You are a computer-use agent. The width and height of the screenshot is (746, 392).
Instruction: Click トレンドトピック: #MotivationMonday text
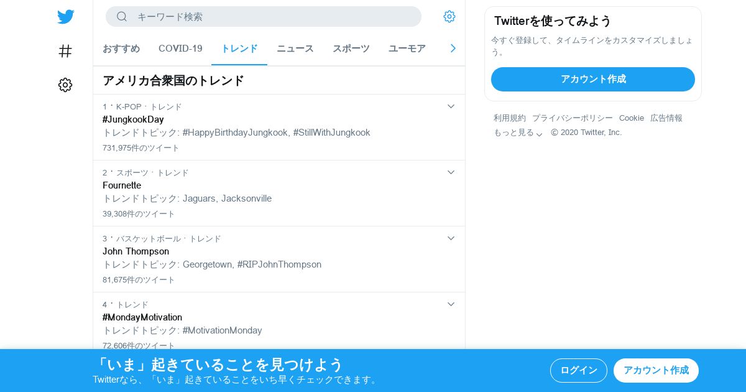182,330
